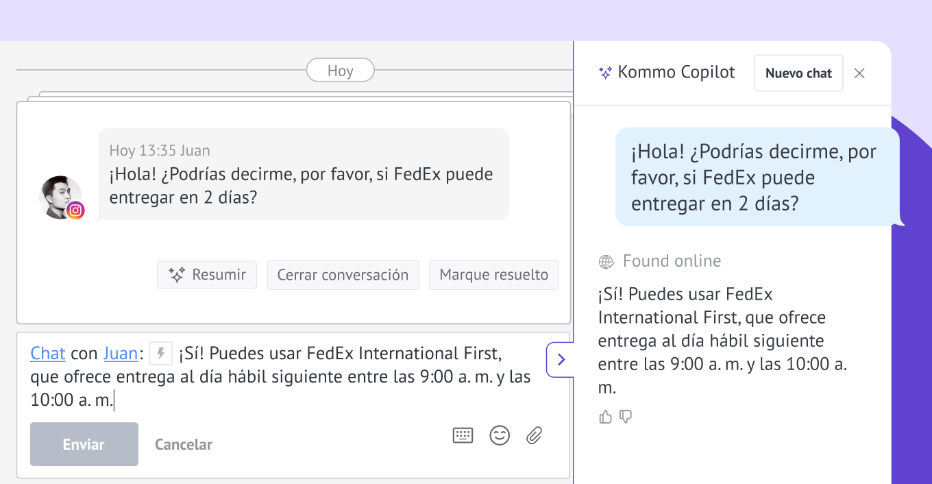Click the Instagram badge on Juan's avatar
The width and height of the screenshot is (932, 484).
click(x=76, y=210)
